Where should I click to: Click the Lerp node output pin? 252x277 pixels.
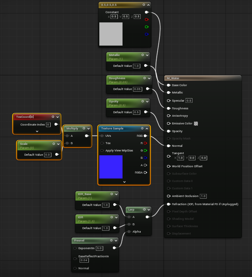click(x=147, y=217)
